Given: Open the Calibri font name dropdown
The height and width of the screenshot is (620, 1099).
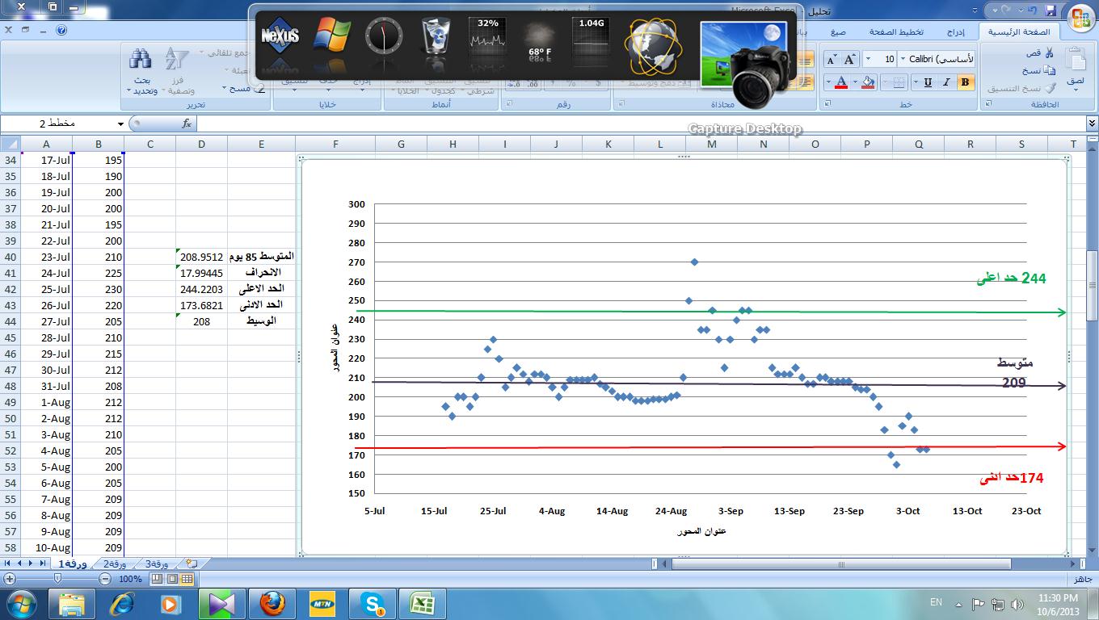Looking at the screenshot, I should 903,60.
